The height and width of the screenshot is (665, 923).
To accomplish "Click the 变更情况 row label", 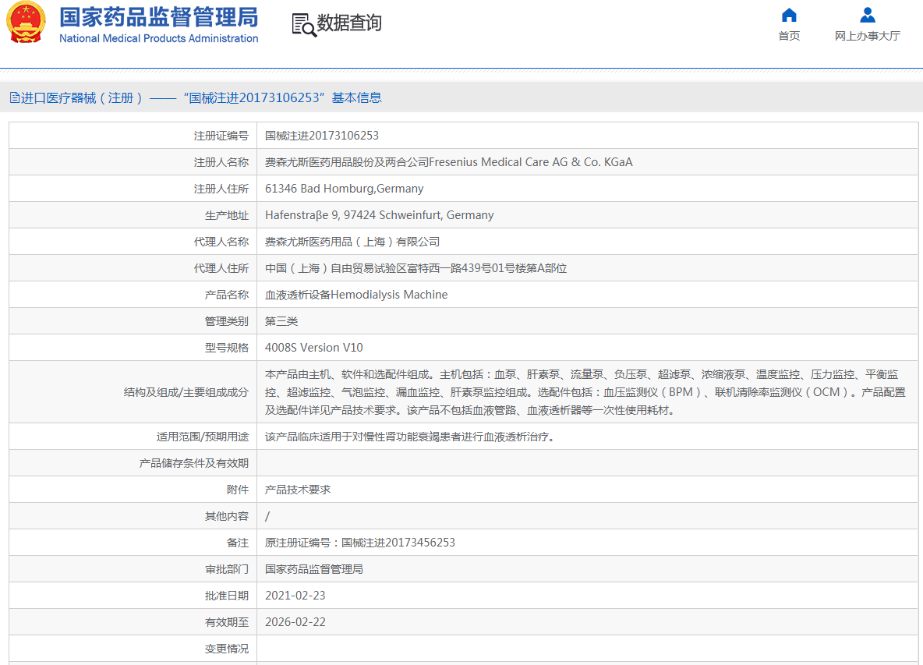I will coord(227,649).
